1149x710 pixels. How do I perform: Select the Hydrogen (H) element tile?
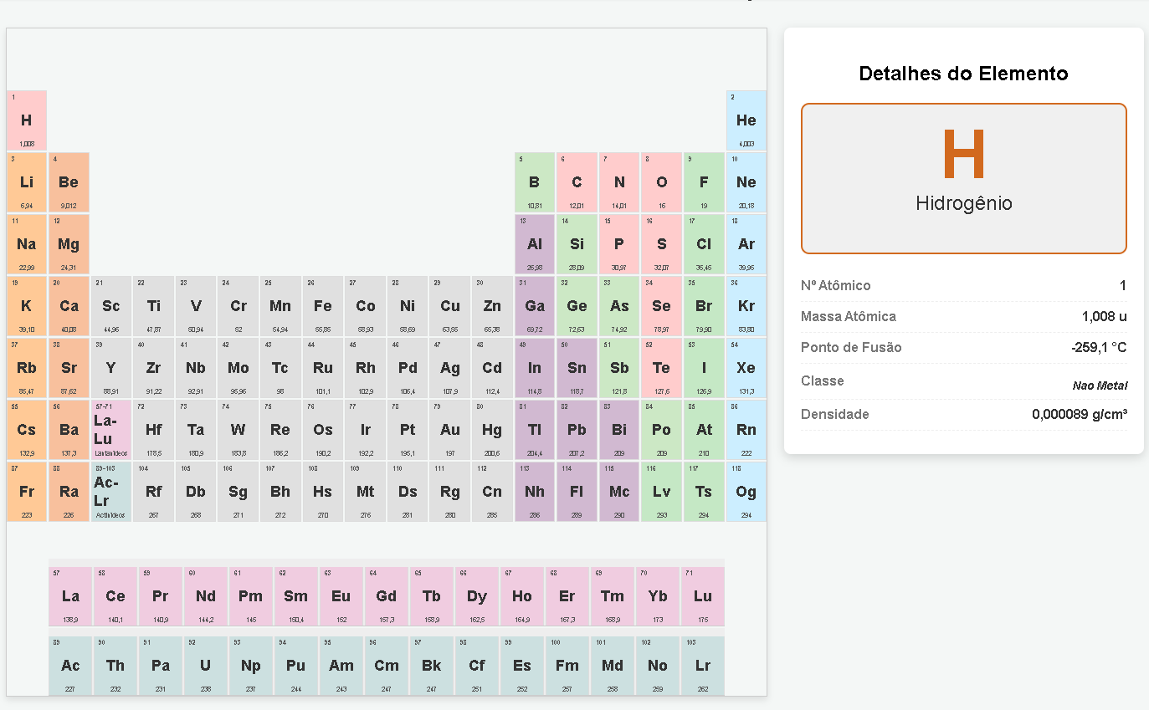(x=27, y=120)
